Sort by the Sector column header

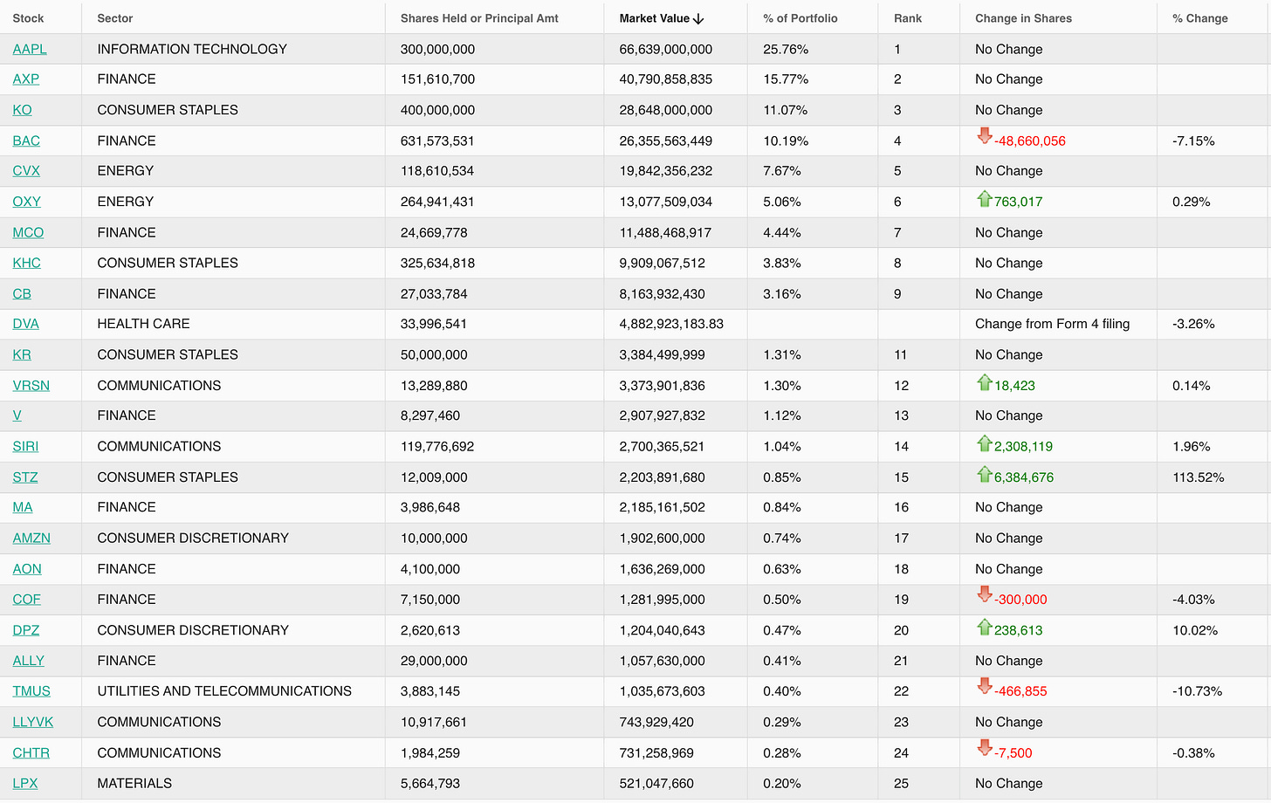coord(115,18)
